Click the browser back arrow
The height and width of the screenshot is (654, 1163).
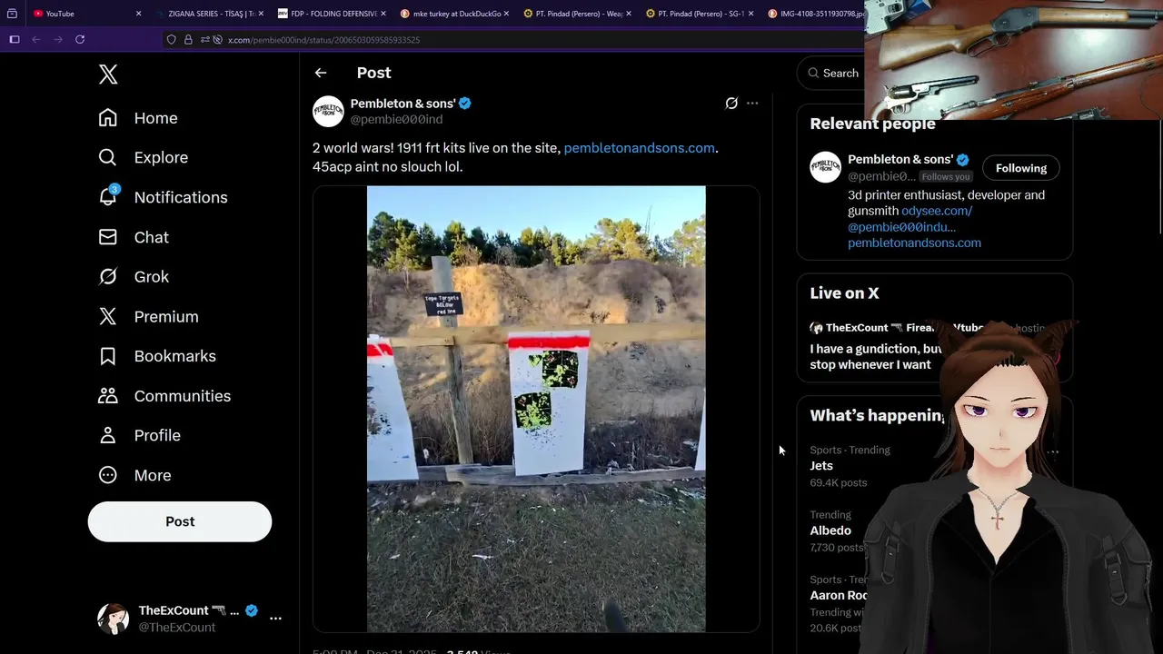coord(36,40)
